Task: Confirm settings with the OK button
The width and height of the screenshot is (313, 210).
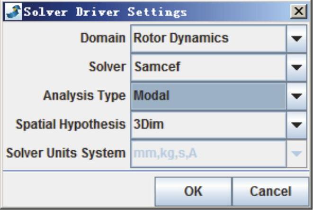Action: tap(193, 191)
